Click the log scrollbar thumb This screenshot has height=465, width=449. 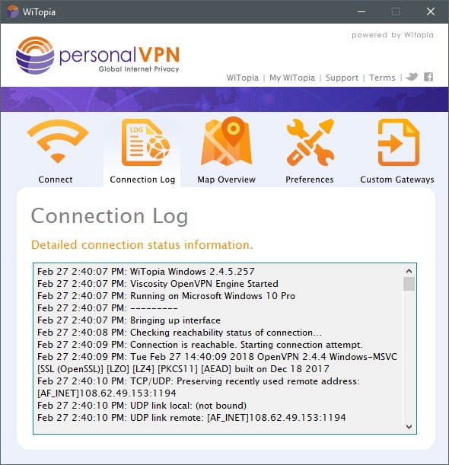(409, 284)
